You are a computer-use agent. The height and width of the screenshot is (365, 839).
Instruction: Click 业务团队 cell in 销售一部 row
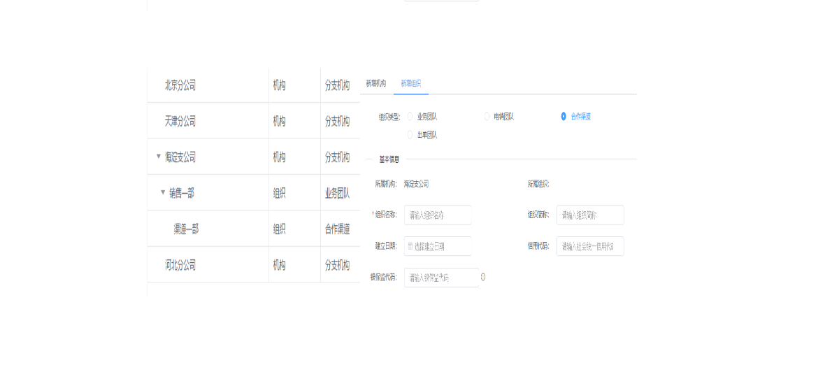(x=338, y=193)
